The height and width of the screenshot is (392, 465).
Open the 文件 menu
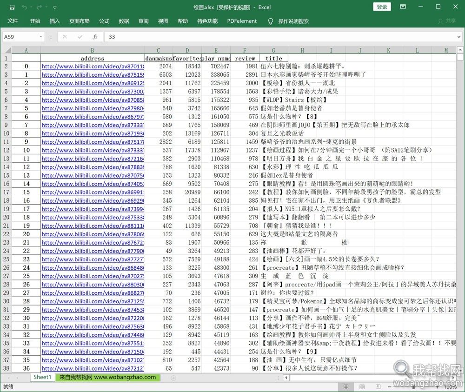tap(13, 21)
